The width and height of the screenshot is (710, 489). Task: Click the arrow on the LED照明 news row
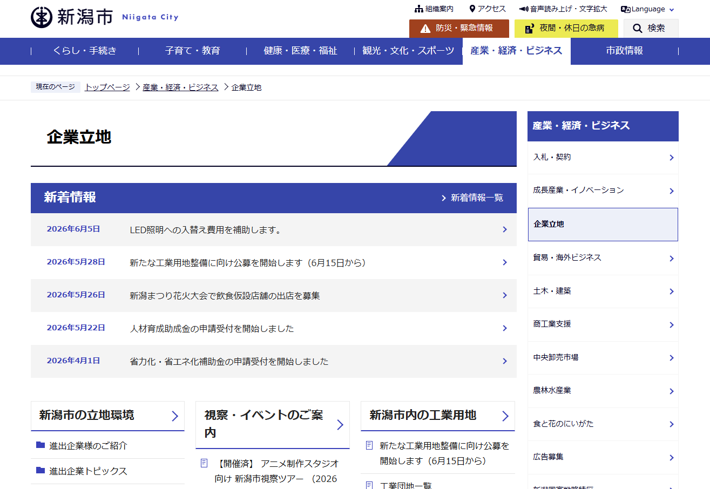pos(505,229)
